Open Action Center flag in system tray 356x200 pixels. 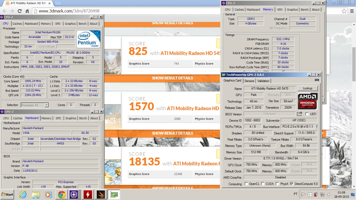304,195
